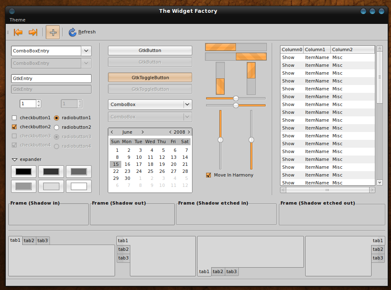
Task: Increase the active spin button value
Action: pyautogui.click(x=38, y=102)
